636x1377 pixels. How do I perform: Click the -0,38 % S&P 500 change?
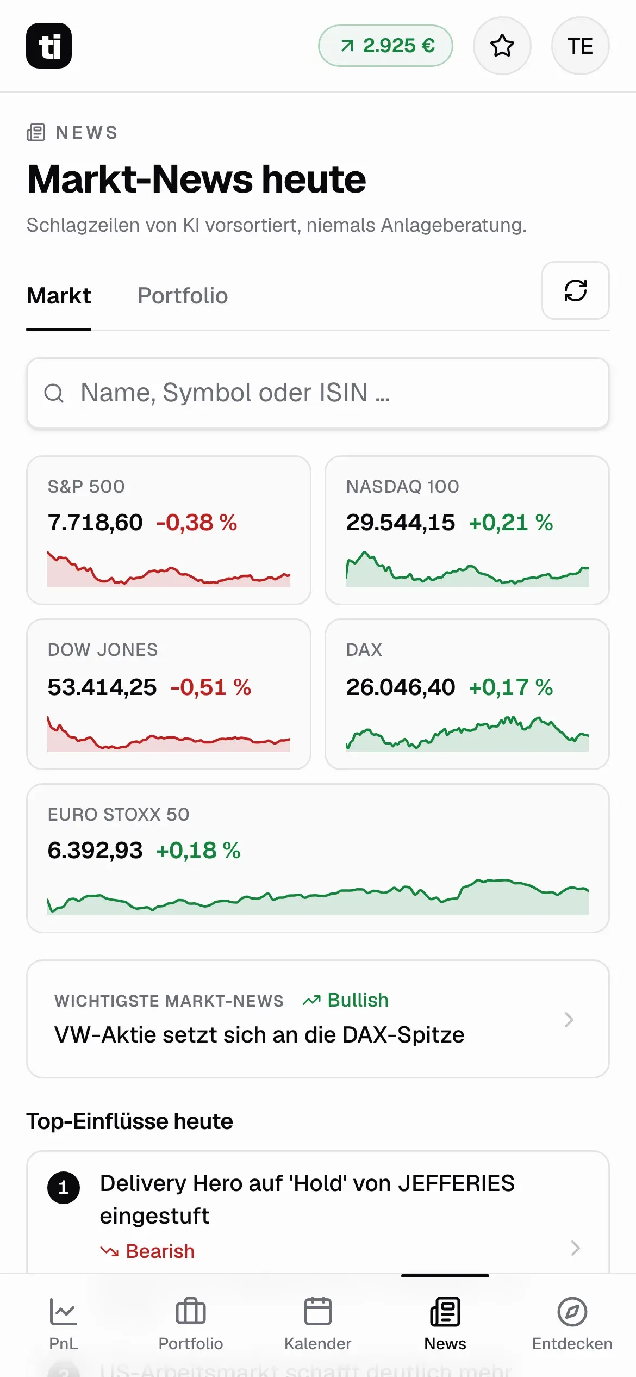pyautogui.click(x=197, y=523)
